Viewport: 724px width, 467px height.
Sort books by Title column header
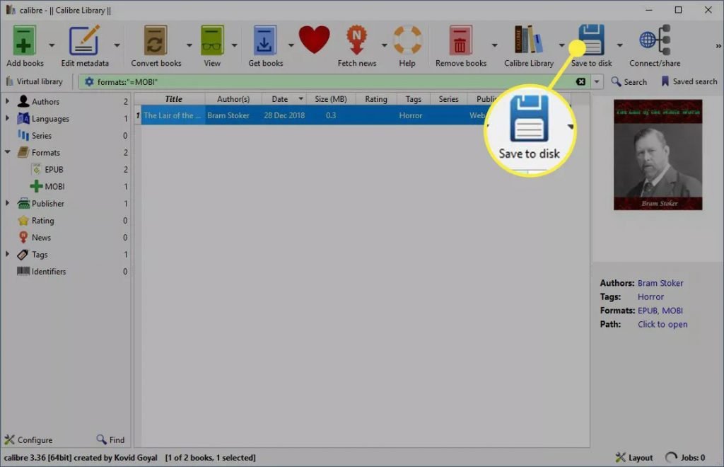[173, 99]
